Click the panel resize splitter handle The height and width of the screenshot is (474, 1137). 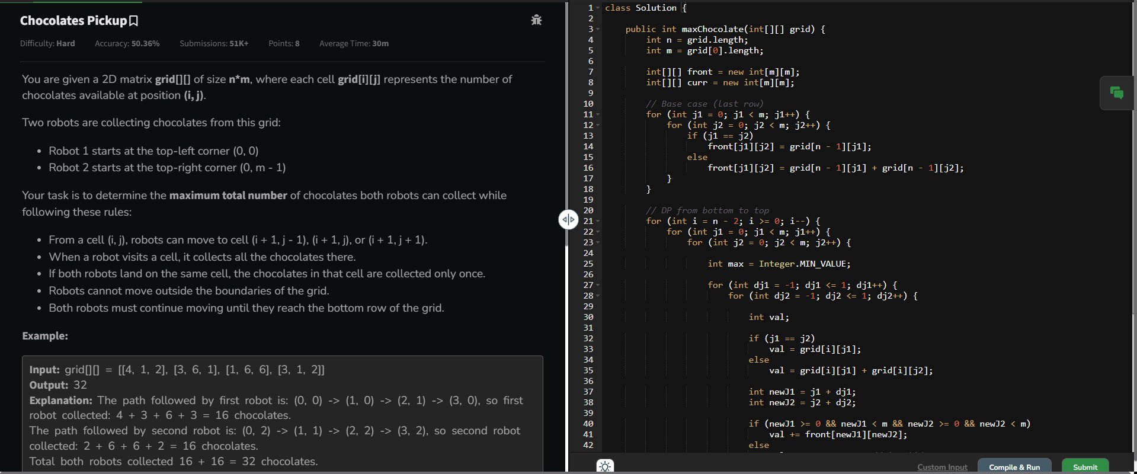click(x=568, y=220)
